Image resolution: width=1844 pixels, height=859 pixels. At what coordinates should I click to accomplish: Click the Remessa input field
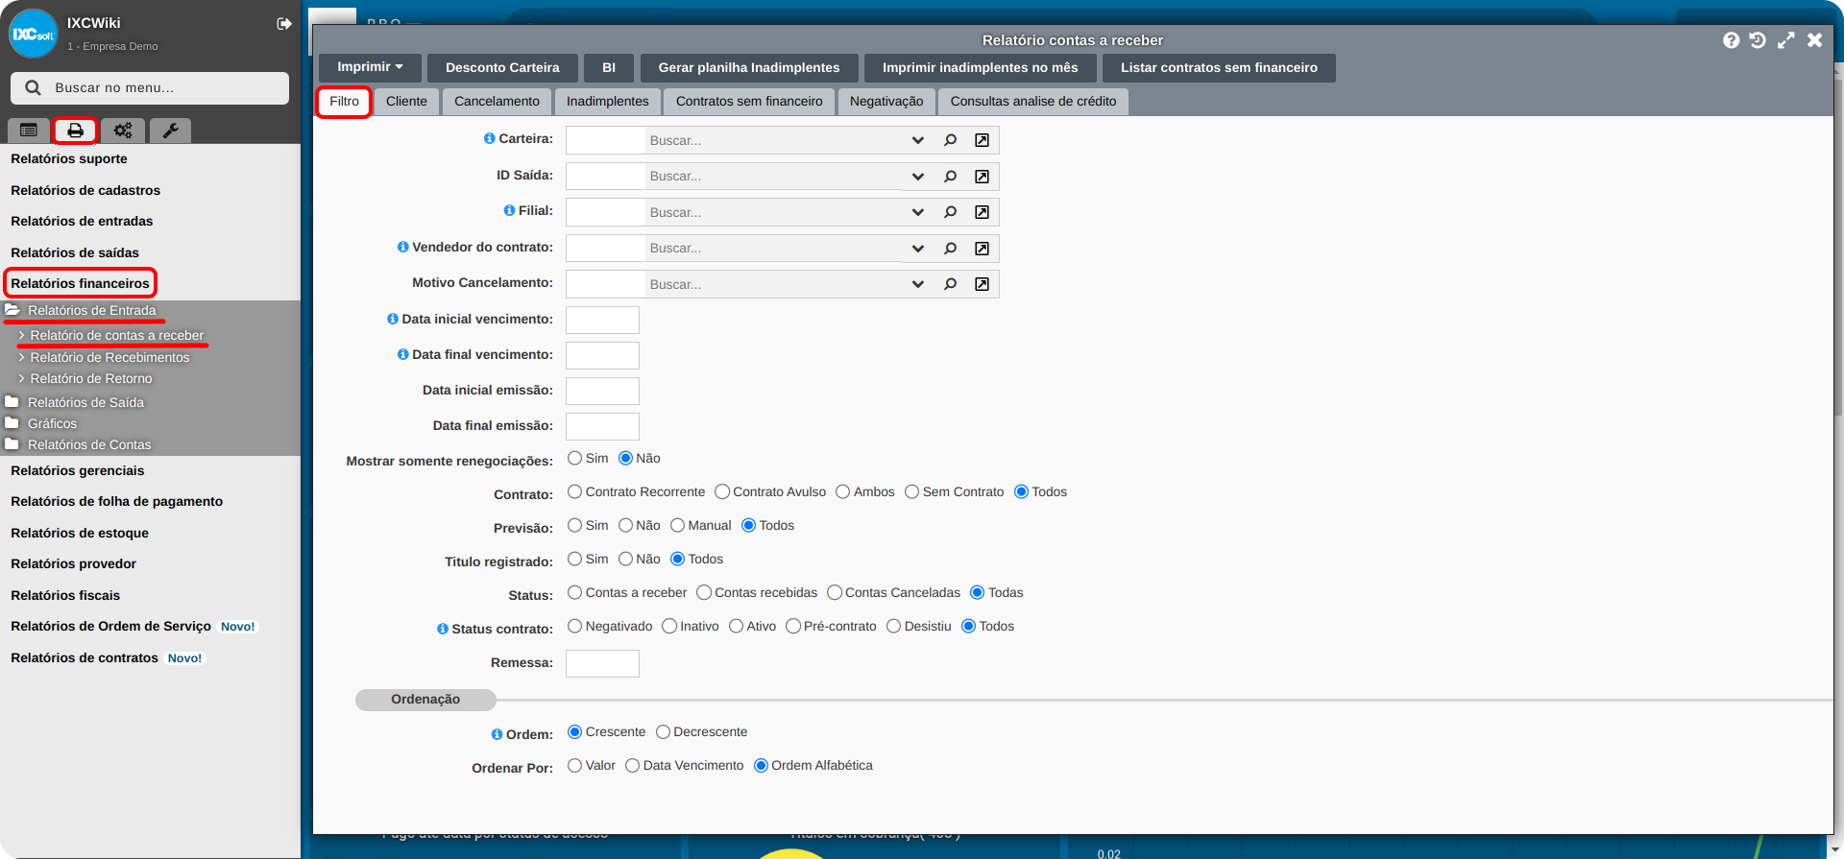[602, 663]
